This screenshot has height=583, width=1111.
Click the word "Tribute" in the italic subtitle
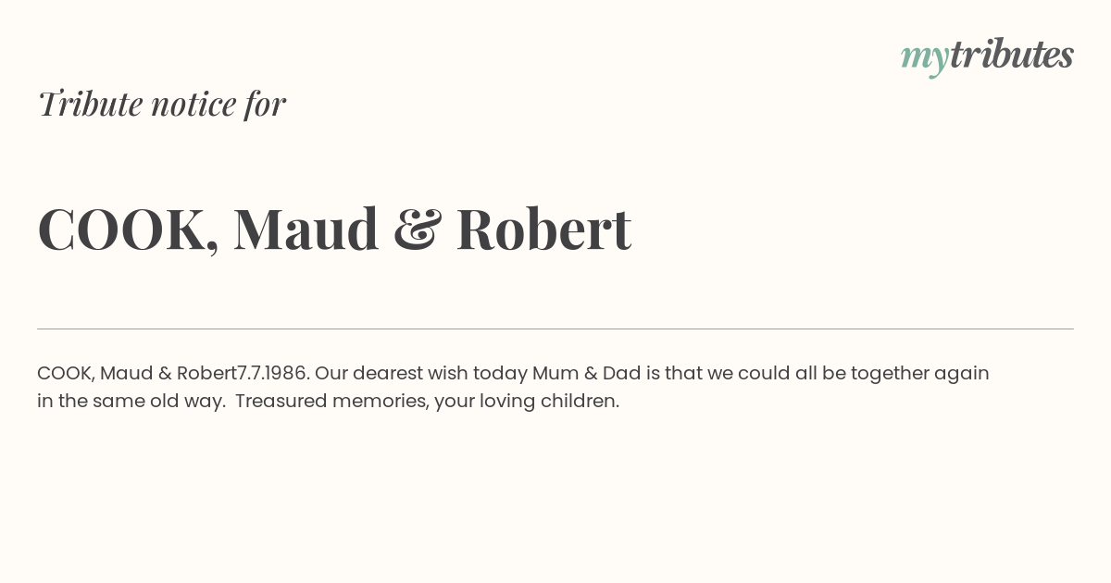point(91,104)
